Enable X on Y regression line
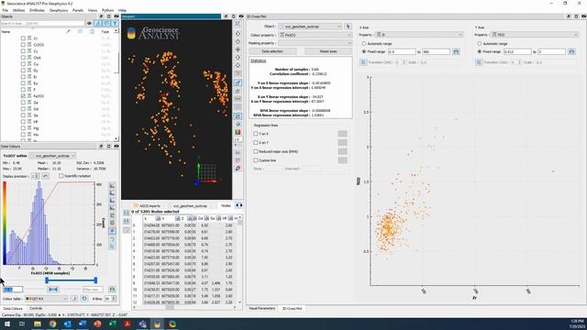587x330 pixels. coord(256,143)
